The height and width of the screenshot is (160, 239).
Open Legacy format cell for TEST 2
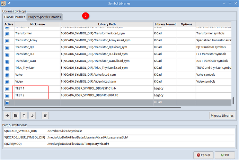tap(165, 95)
